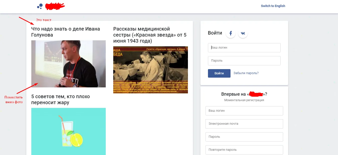Switch to English language link

coord(273,6)
